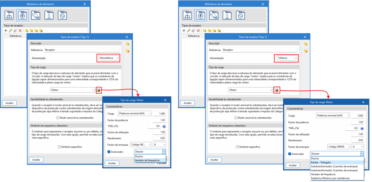Image resolution: width=372 pixels, height=182 pixels.
Task: Open the NEMA letter 'A' dropdown in the Trifásica motor dialog
Action: pos(357,147)
